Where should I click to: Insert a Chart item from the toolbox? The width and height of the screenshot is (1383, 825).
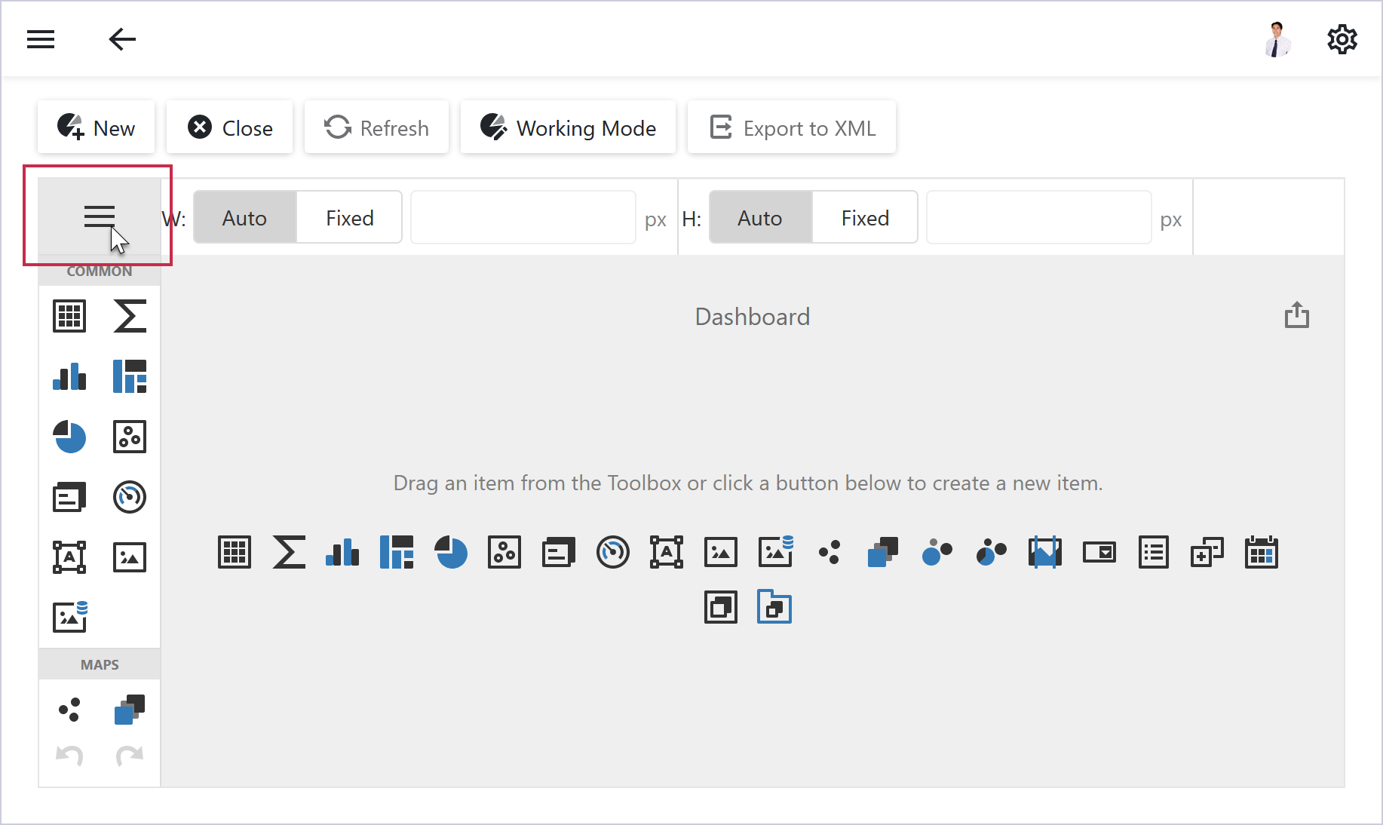coord(69,376)
